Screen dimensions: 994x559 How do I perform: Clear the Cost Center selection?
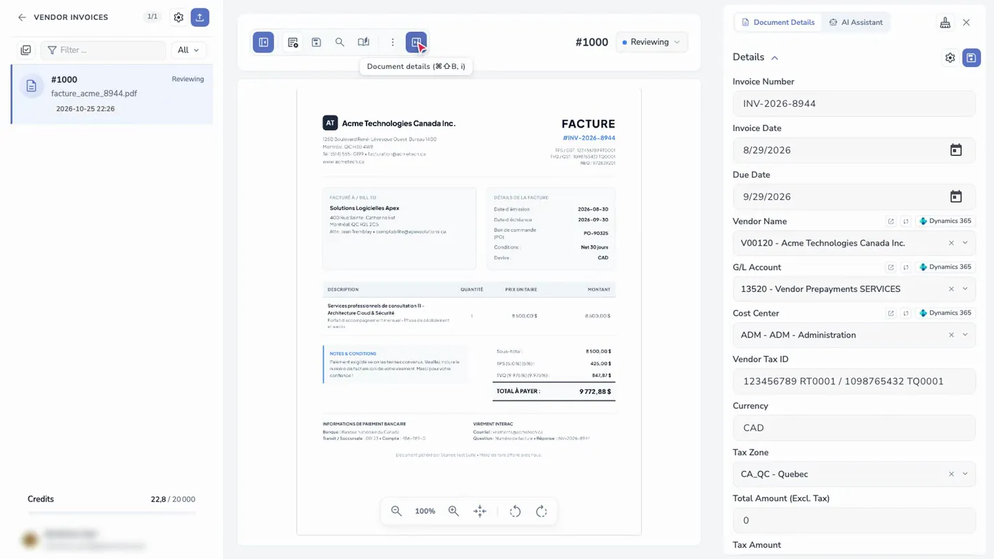click(x=951, y=335)
